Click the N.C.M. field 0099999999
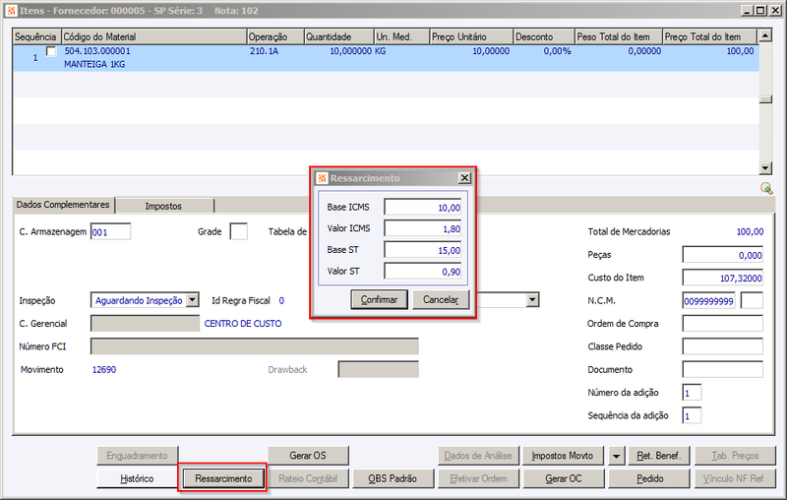787x500 pixels. coord(708,301)
